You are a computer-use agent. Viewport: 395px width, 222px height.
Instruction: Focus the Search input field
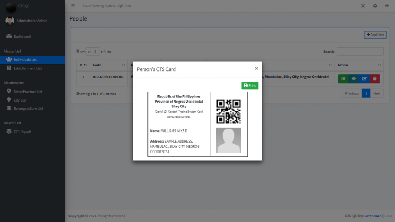tap(360, 52)
